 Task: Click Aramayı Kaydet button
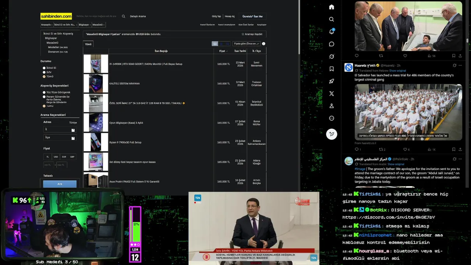coord(252,34)
